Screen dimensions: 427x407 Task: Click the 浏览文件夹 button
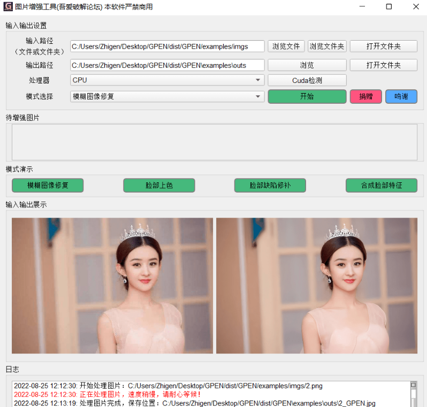pos(327,47)
